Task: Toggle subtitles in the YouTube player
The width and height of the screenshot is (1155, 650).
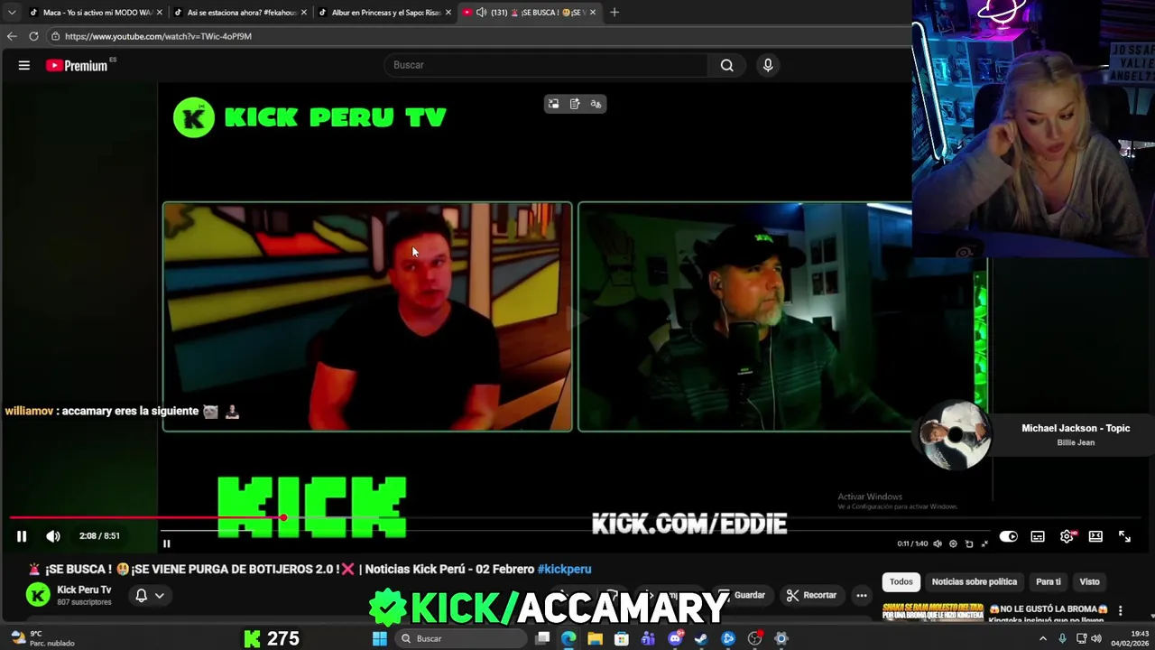Action: tap(1038, 536)
